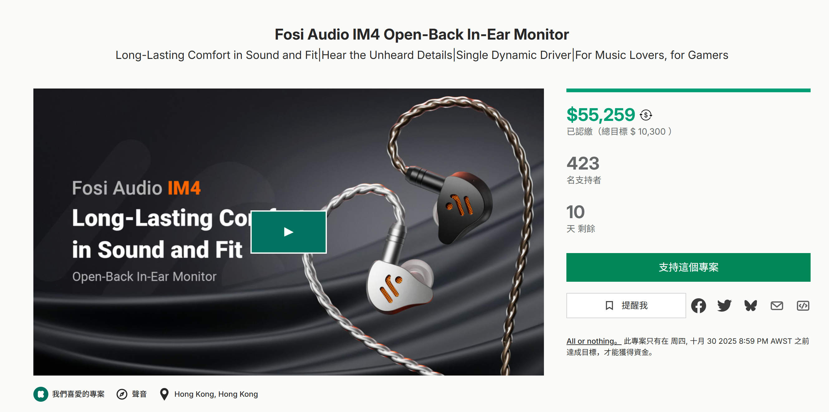This screenshot has height=412, width=829.
Task: Open the 我們喜愛的專案 link
Action: point(78,394)
